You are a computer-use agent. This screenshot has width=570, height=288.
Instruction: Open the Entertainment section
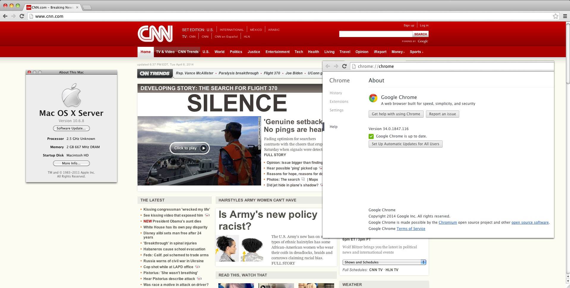(x=277, y=52)
